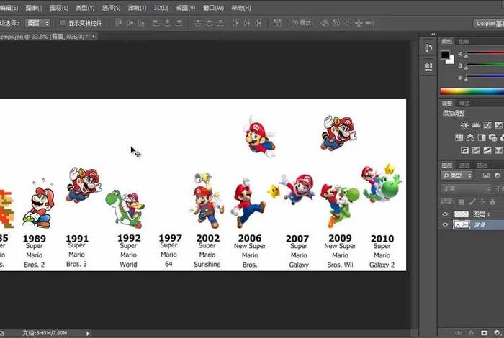This screenshot has height=338, width=504.
Task: Click the black foreground color swatch
Action: click(x=445, y=55)
